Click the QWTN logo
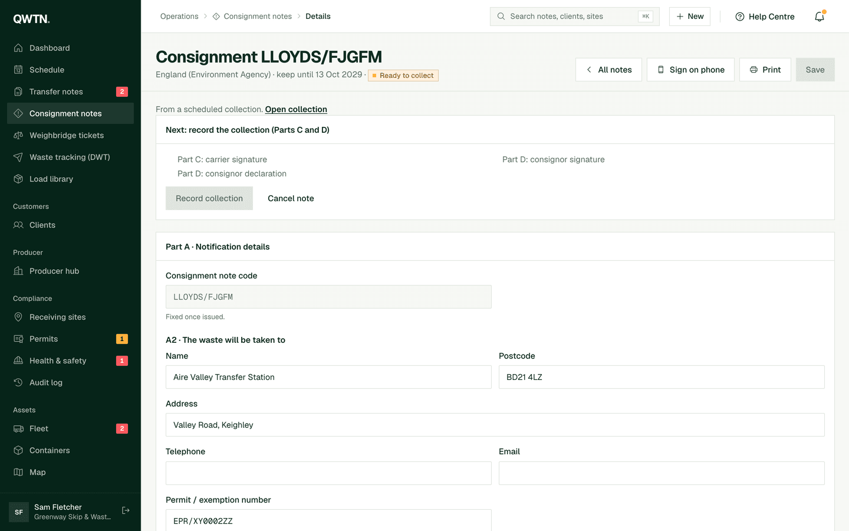 (31, 19)
